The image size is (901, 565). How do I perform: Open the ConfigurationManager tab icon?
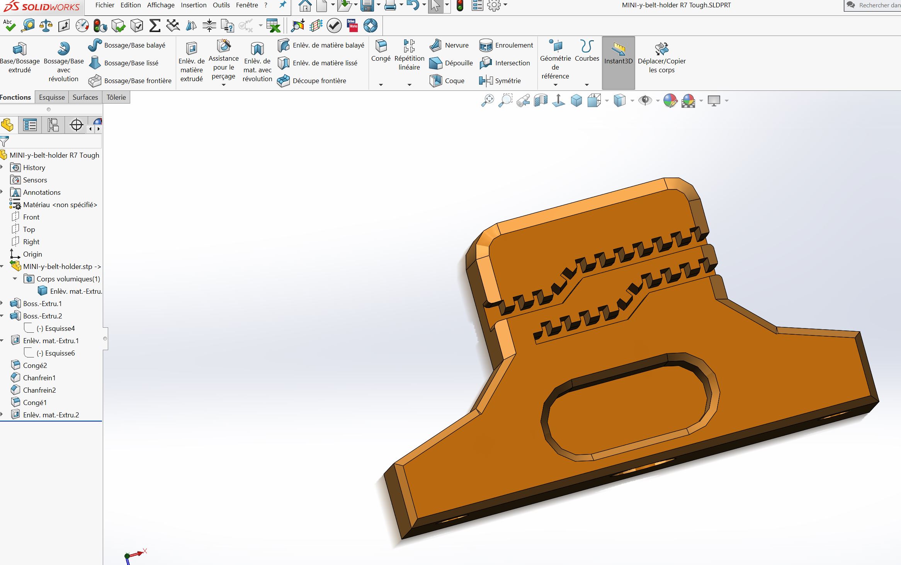tap(53, 125)
